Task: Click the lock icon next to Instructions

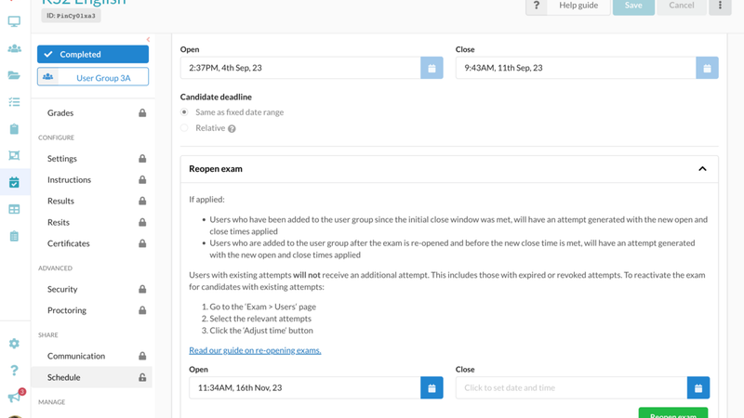Action: pyautogui.click(x=142, y=179)
